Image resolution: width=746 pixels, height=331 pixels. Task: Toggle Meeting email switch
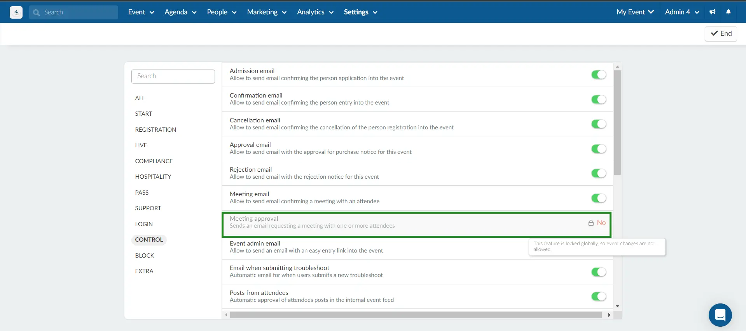[x=599, y=198]
